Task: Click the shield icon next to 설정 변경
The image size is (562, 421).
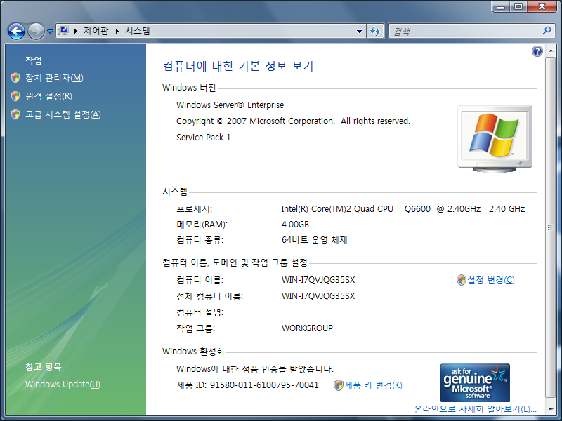Action: [x=462, y=280]
